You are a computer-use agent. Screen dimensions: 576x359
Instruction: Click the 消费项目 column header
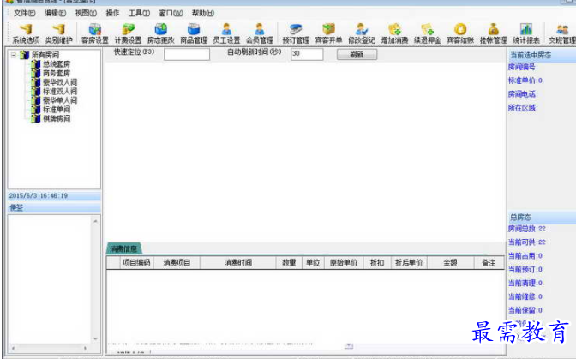[x=177, y=263]
